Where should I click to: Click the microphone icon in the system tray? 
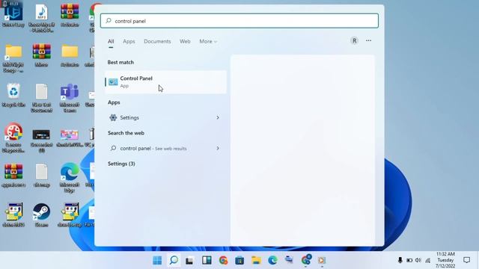[x=400, y=260]
